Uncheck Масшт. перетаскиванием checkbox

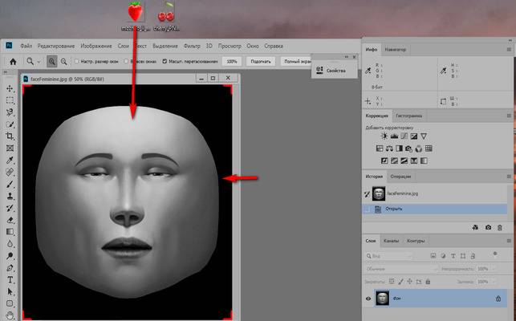click(x=165, y=61)
